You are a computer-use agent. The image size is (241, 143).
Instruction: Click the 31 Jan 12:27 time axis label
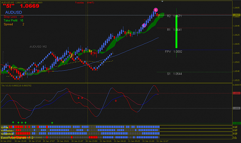[162, 141]
